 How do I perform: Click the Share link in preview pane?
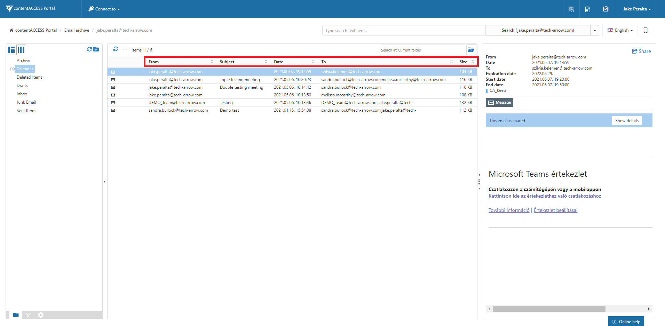pos(641,51)
